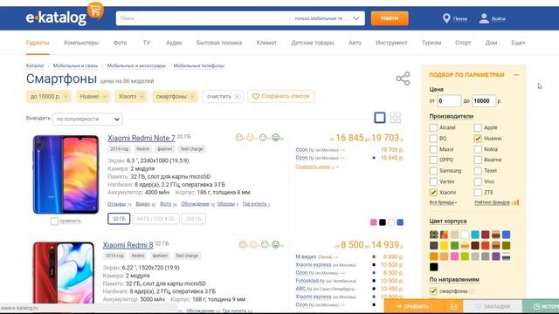Open the brand rating chart icon
Image resolution: width=559 pixels, height=314 pixels.
[x=515, y=202]
